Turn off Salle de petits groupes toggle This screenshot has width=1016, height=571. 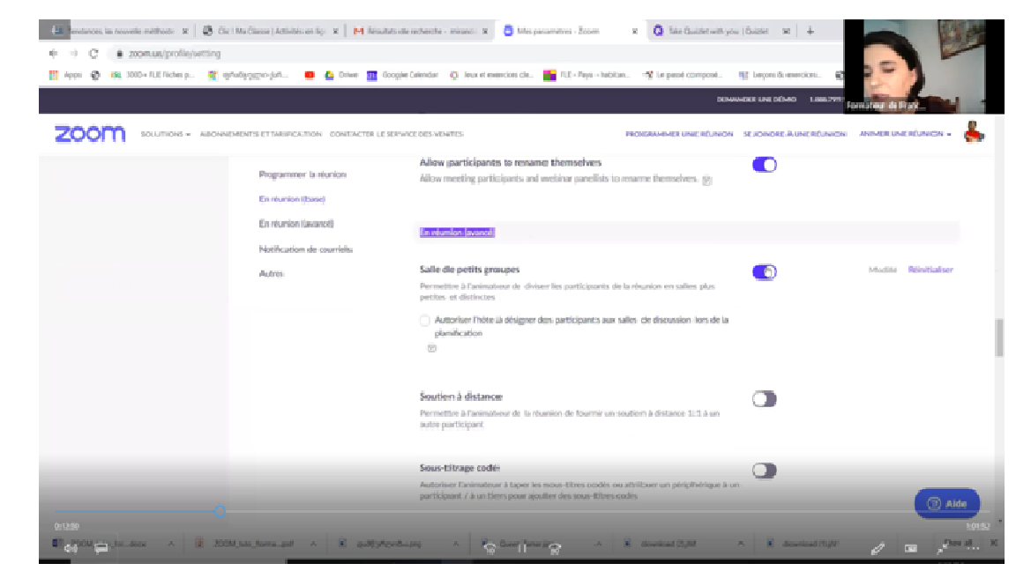[x=764, y=272]
